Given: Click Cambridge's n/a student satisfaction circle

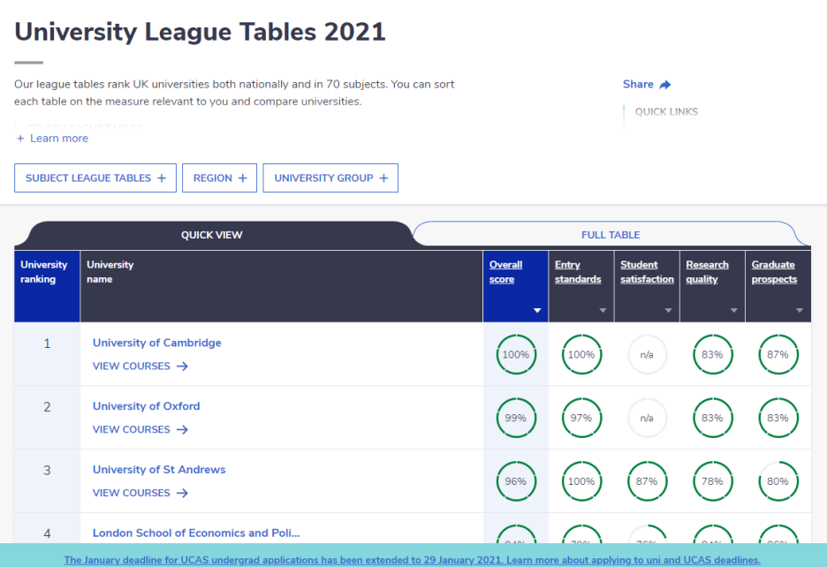Looking at the screenshot, I should [647, 355].
